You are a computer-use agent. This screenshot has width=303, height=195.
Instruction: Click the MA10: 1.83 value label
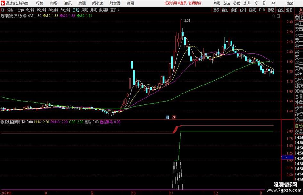coord(50,16)
